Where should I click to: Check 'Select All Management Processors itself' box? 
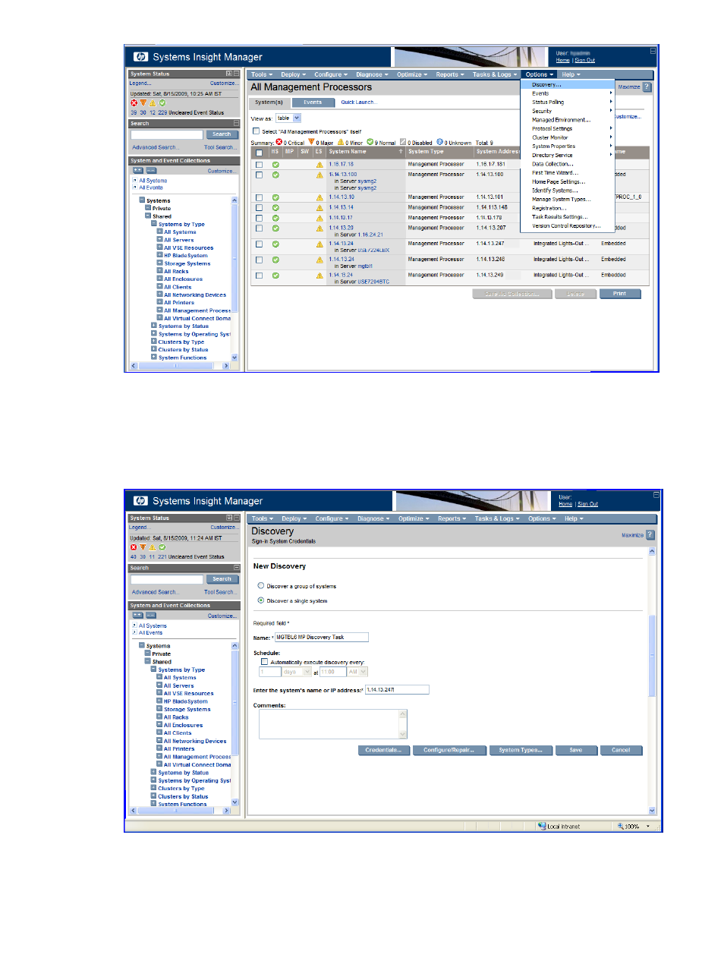[x=257, y=131]
